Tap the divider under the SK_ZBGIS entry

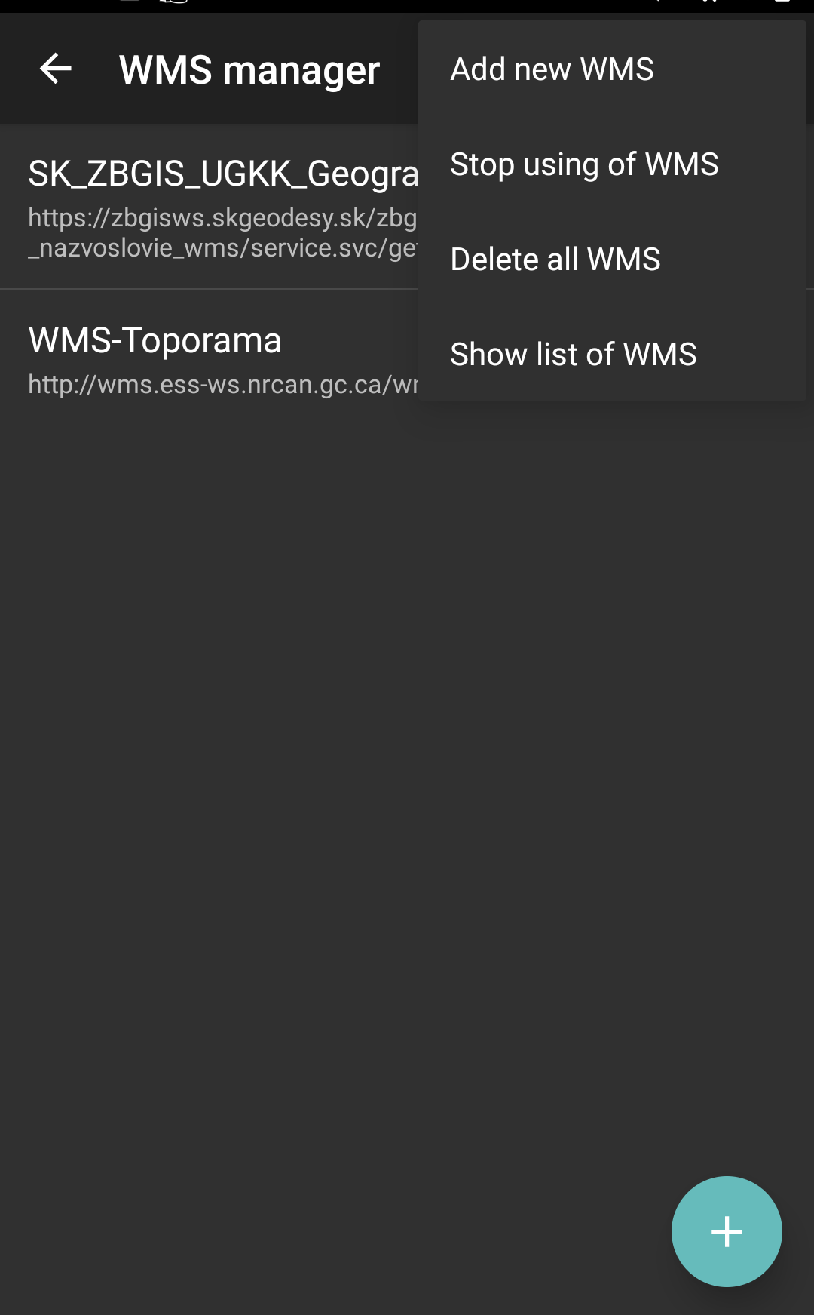pyautogui.click(x=210, y=289)
